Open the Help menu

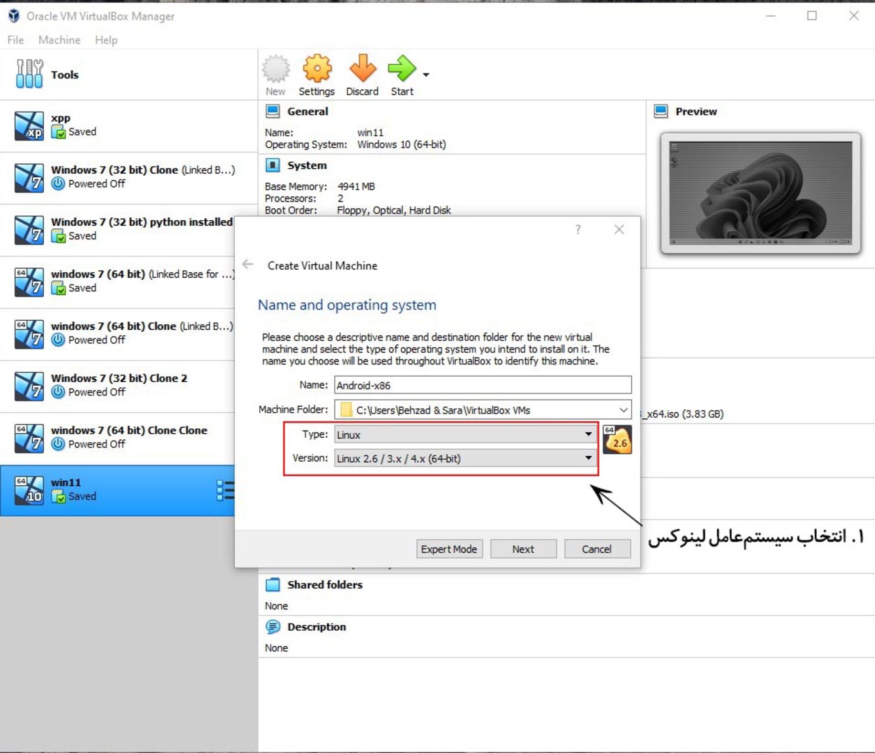[x=106, y=40]
